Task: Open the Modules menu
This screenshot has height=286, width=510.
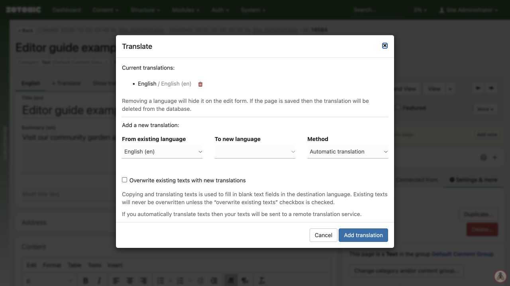Action: 185,10
